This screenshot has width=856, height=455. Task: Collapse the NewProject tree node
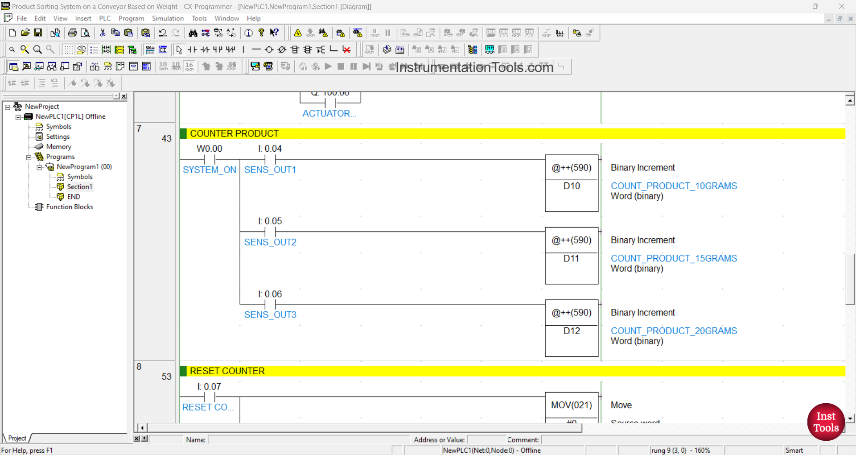click(x=8, y=107)
